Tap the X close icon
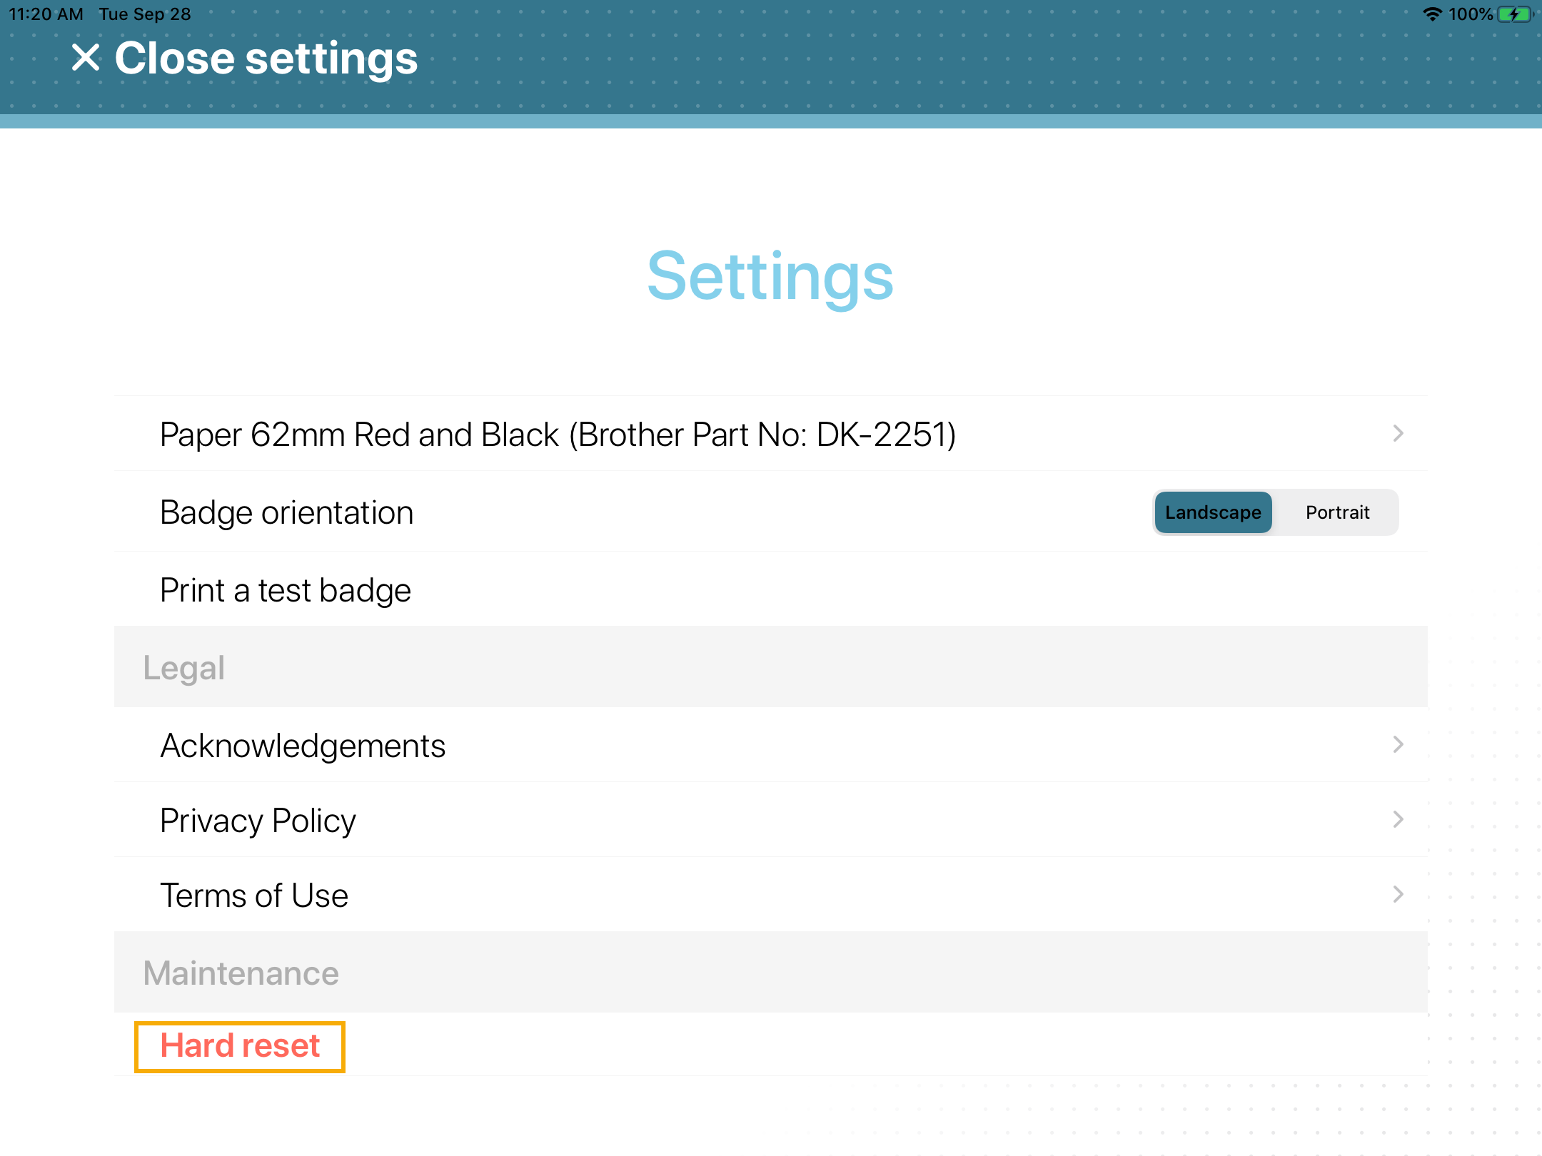This screenshot has height=1156, width=1542. (86, 58)
